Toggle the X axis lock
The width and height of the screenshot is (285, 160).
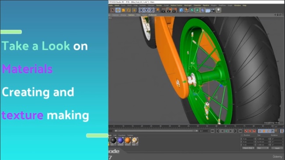coord(141,10)
